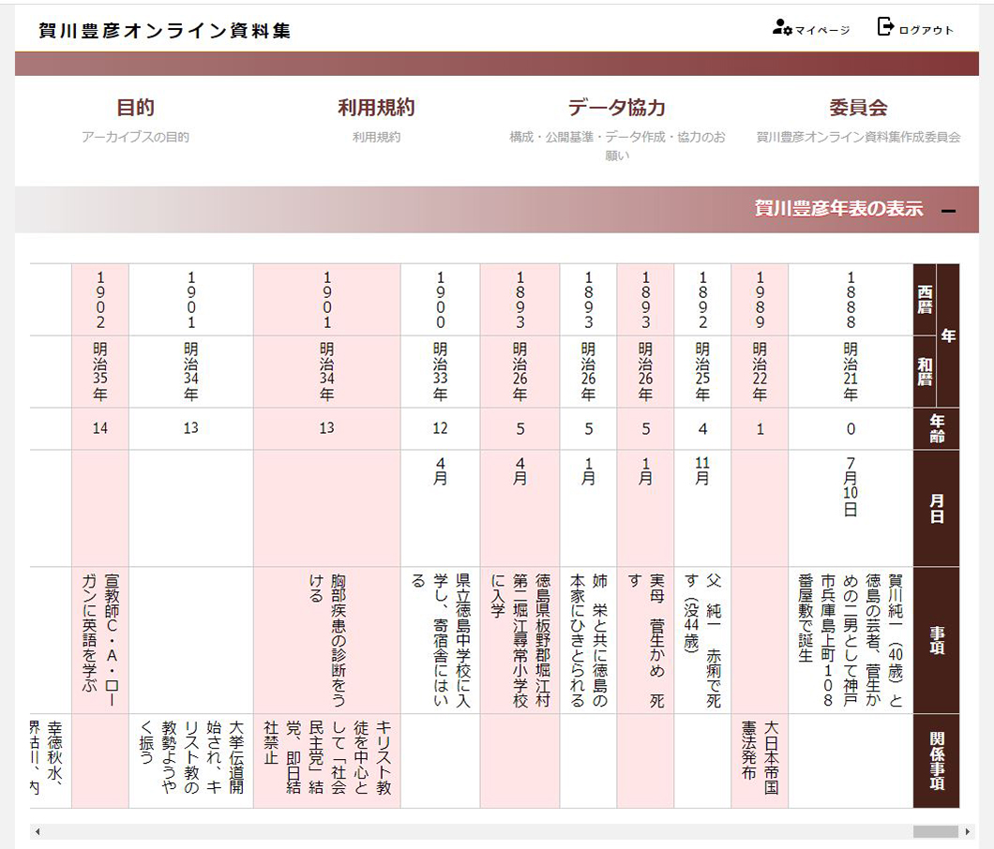Viewport: 994px width, 849px height.
Task: Select the 和暦 header cell
Action: (x=925, y=372)
